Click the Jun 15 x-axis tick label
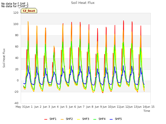This screenshot has height=124, width=166. point(150,107)
